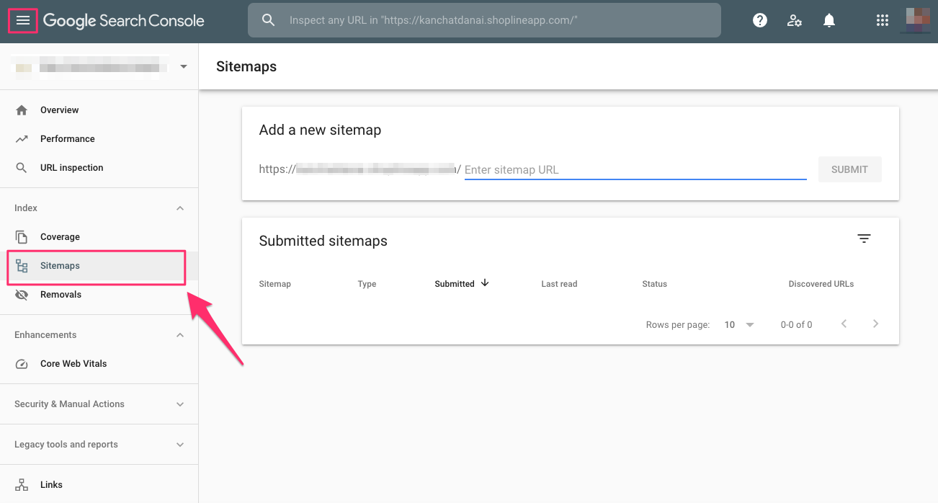Click the search magnifier icon in top bar
The width and height of the screenshot is (938, 503).
click(x=269, y=21)
